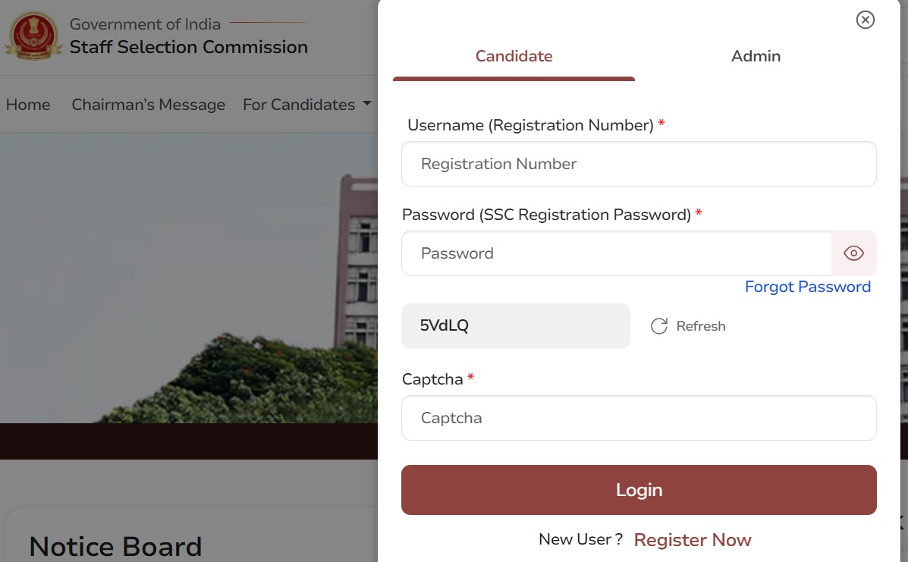
Task: Click the Registration Number input field
Action: click(638, 164)
